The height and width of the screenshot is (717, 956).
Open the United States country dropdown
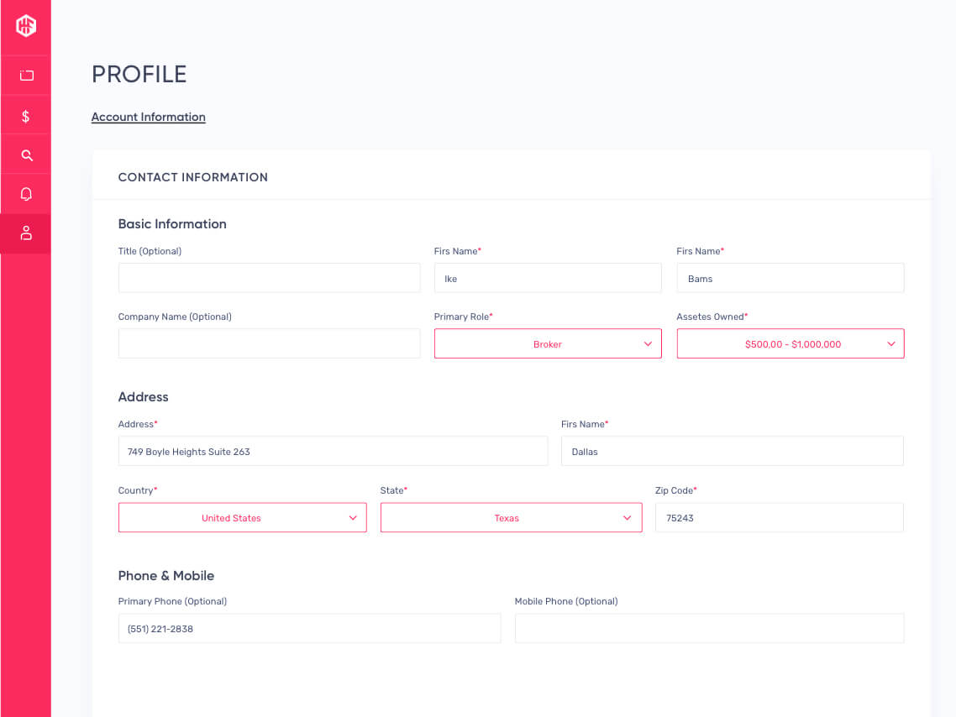[x=242, y=517]
